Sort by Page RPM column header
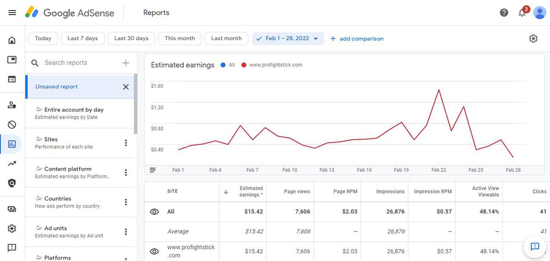 pyautogui.click(x=345, y=192)
